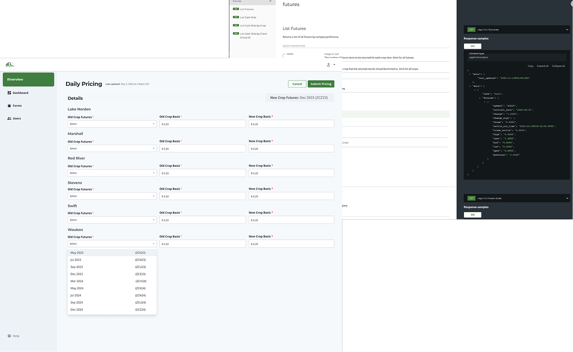Click Expand all in response sample
573x352 pixels.
click(x=542, y=66)
